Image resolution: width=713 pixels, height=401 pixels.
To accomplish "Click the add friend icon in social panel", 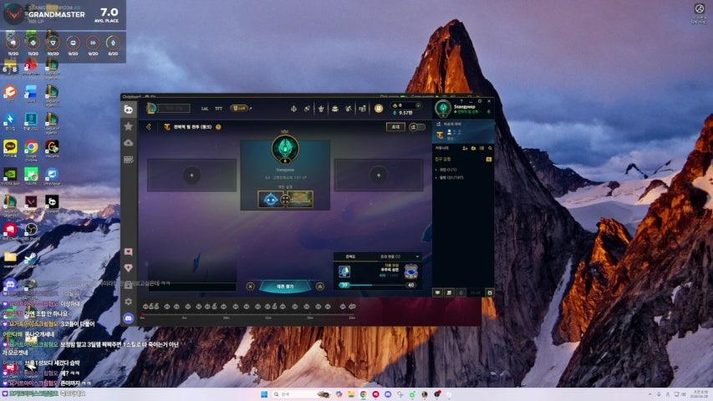I will pyautogui.click(x=465, y=148).
